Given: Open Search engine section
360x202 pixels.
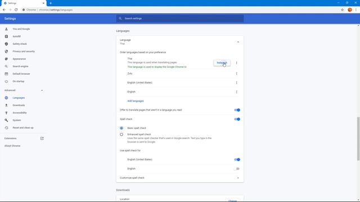Looking at the screenshot, I should coord(20,66).
